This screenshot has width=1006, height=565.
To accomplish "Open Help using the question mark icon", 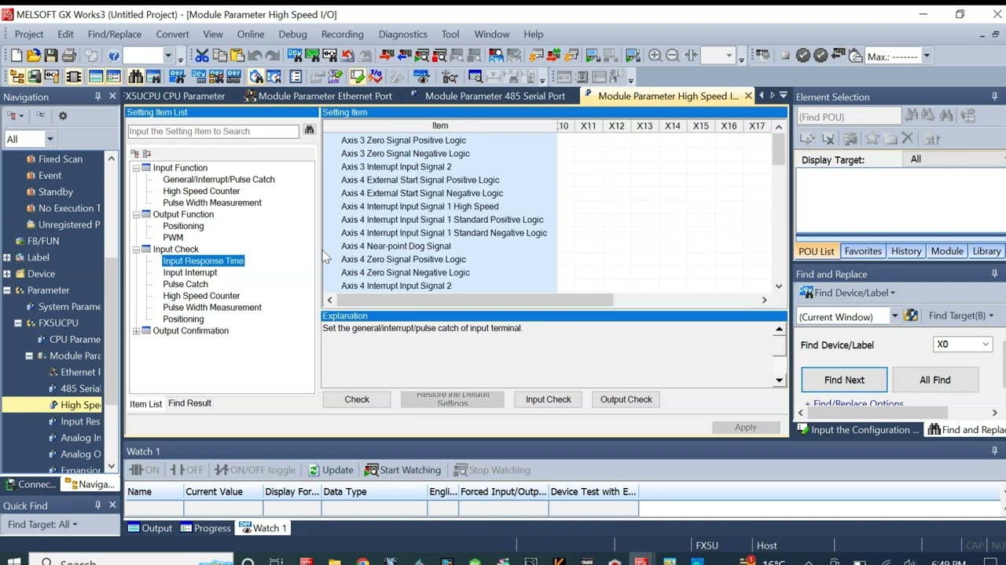I will pyautogui.click(x=114, y=56).
